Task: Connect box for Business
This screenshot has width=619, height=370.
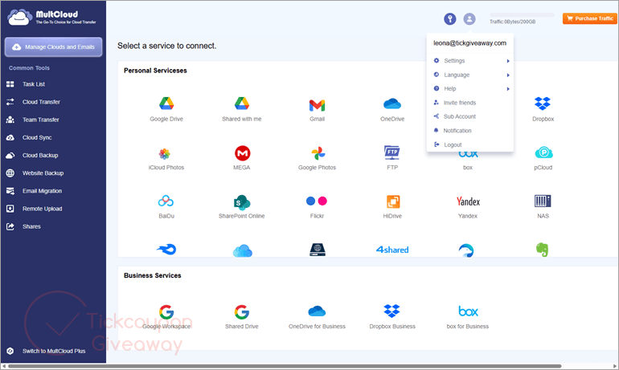Action: pyautogui.click(x=468, y=317)
